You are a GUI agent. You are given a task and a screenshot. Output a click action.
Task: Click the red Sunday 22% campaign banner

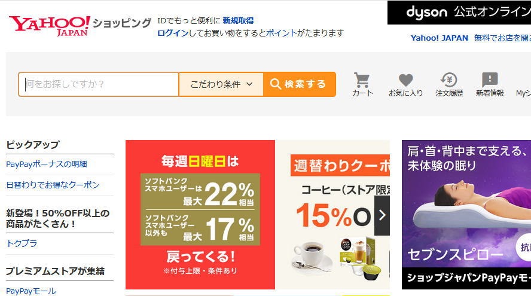click(200, 215)
